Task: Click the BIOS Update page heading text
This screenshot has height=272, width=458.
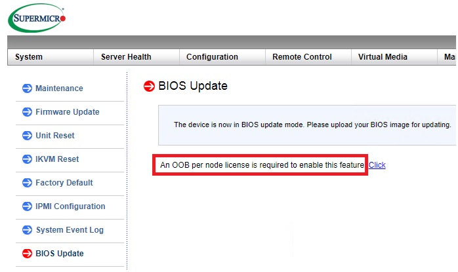Action: pyautogui.click(x=193, y=86)
